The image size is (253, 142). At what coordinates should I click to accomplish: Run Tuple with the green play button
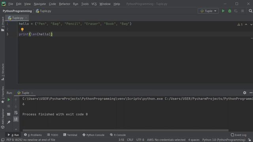click(x=223, y=11)
